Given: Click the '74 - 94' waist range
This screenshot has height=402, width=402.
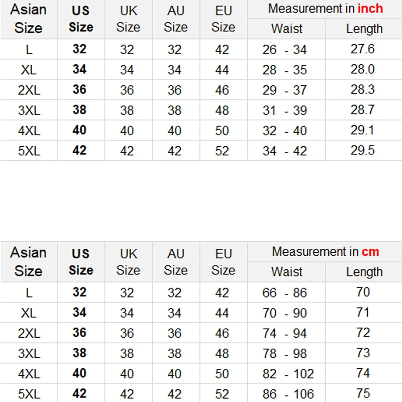Looking at the screenshot, I should tap(284, 333).
